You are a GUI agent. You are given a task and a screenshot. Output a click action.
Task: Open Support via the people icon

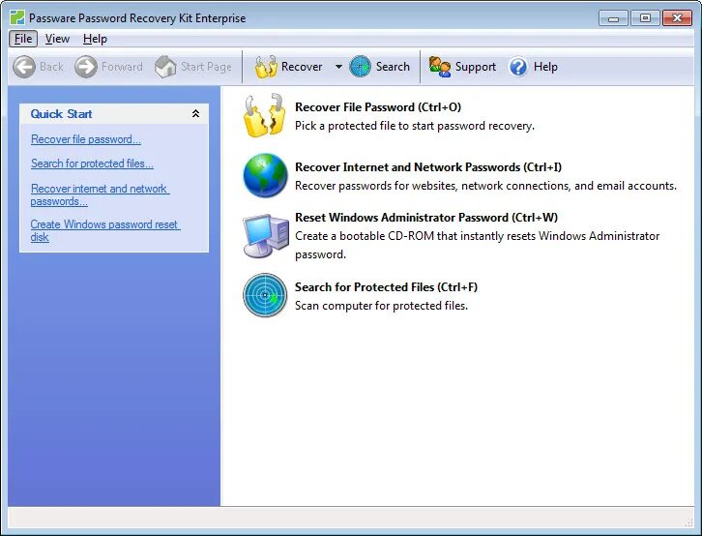click(x=440, y=67)
